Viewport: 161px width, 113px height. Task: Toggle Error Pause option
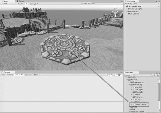pos(28,75)
